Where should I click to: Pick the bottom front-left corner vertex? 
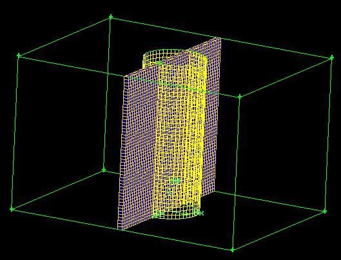coord(12,209)
